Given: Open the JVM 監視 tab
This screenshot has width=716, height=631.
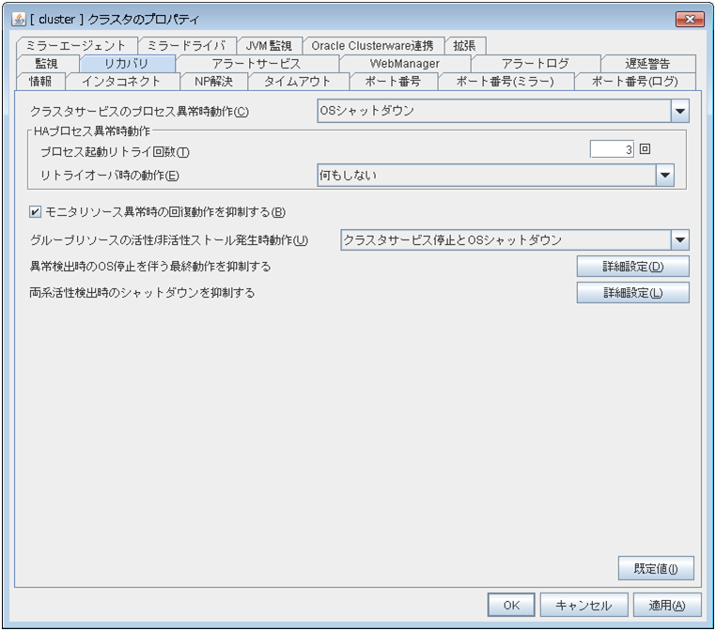Looking at the screenshot, I should 269,46.
